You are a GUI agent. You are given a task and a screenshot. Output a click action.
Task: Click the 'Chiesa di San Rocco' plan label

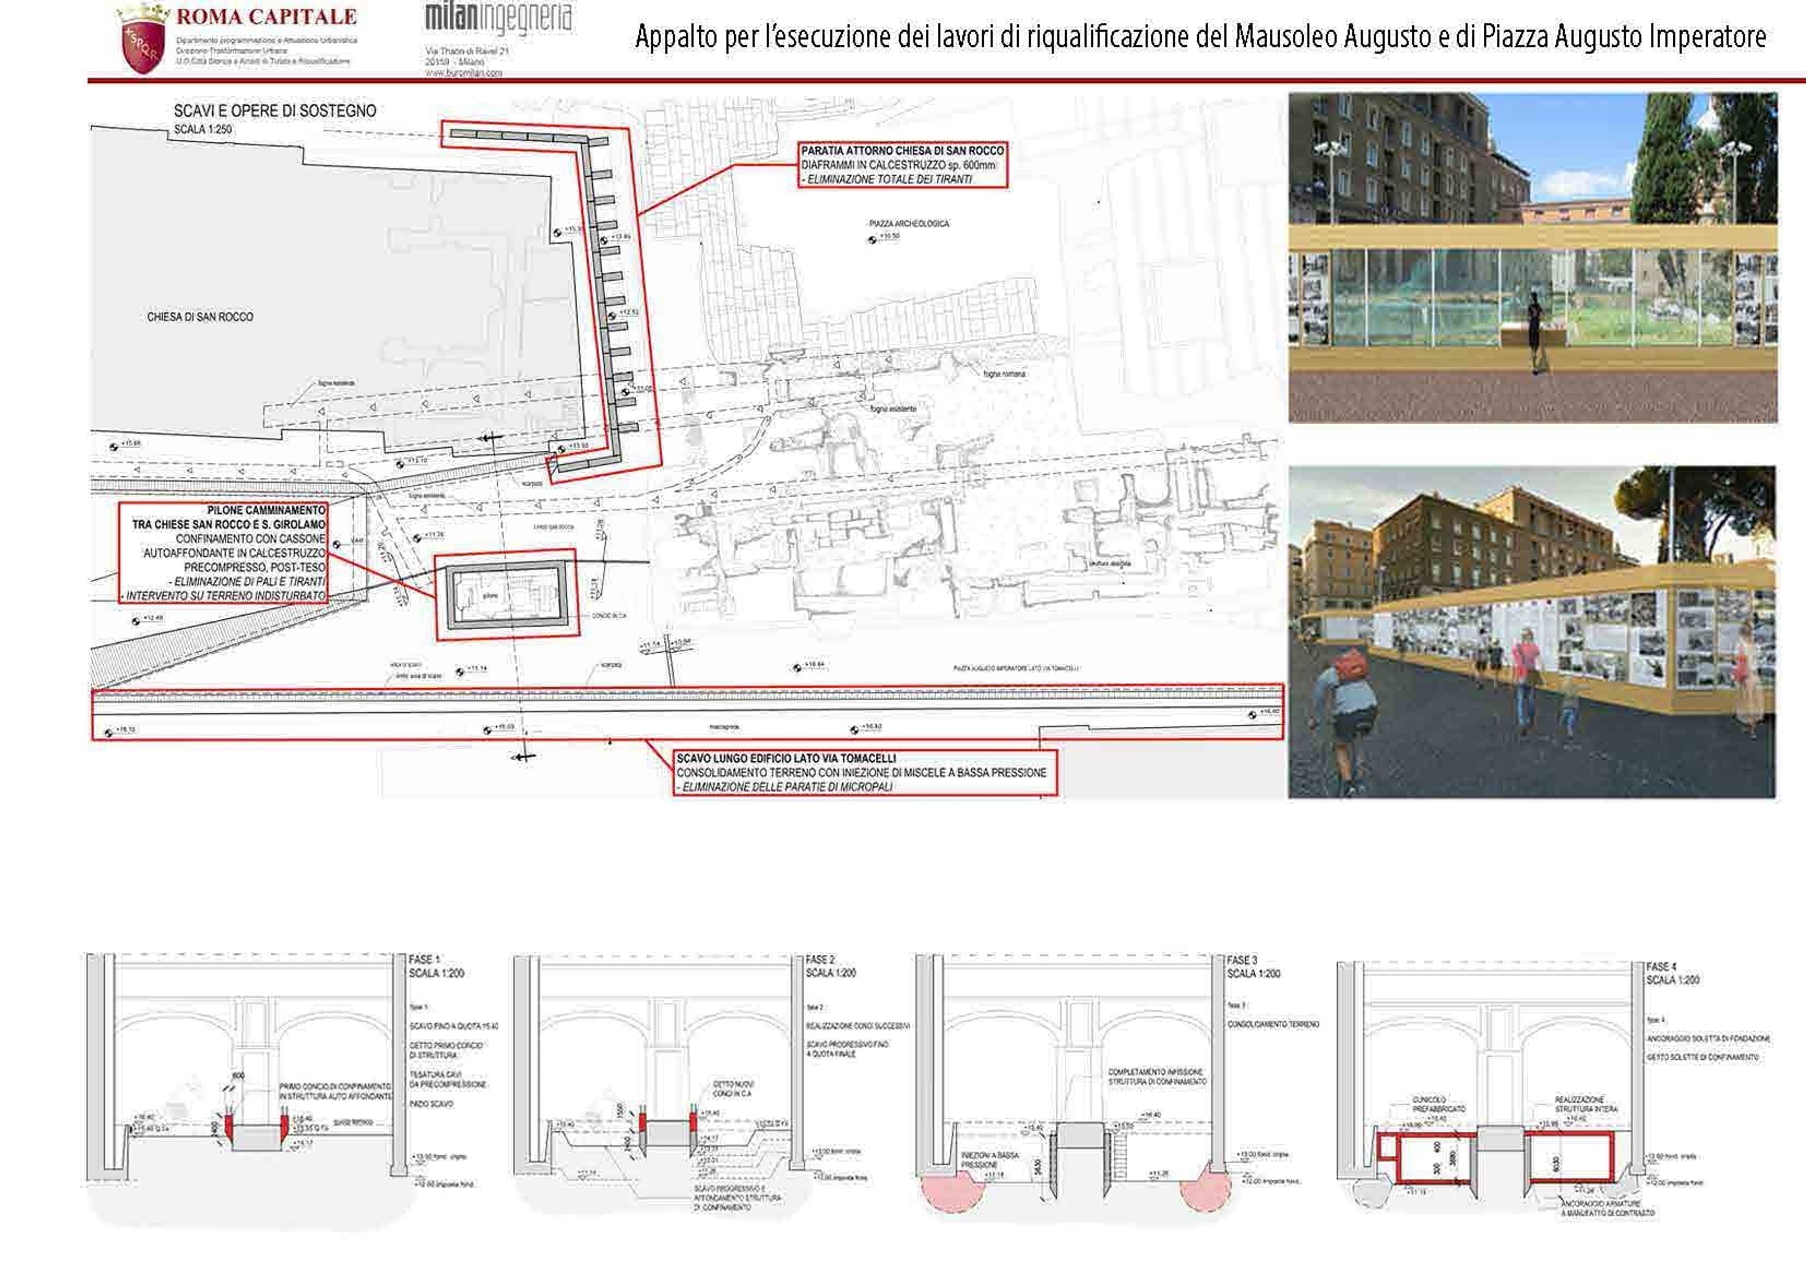[x=200, y=317]
